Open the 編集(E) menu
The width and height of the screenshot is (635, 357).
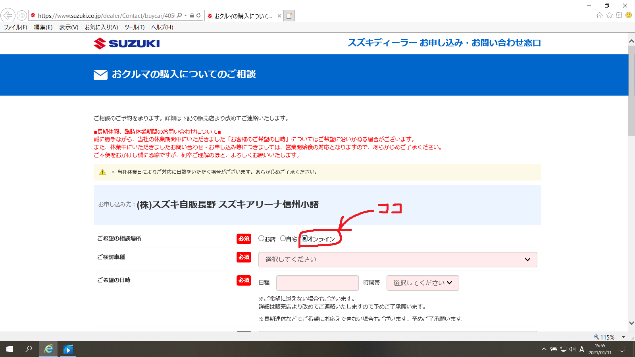pos(43,27)
